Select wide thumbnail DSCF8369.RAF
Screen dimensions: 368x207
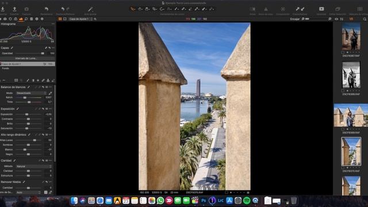[x=351, y=115]
